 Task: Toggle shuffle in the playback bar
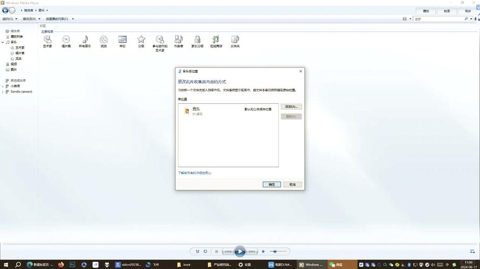pyautogui.click(x=198, y=251)
